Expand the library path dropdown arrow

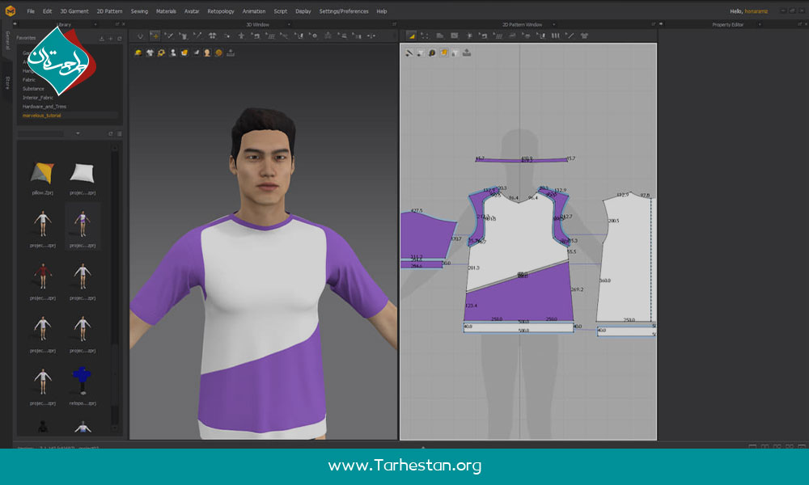click(78, 133)
